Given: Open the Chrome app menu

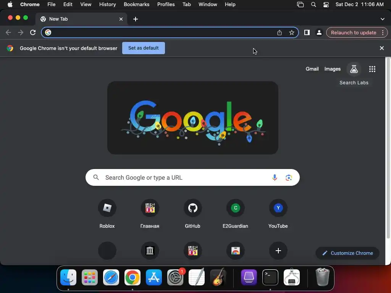Looking at the screenshot, I should coord(30,5).
